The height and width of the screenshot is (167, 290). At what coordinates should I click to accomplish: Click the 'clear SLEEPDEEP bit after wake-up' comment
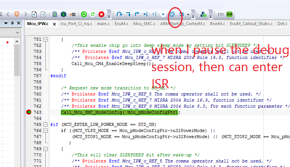click(x=135, y=155)
